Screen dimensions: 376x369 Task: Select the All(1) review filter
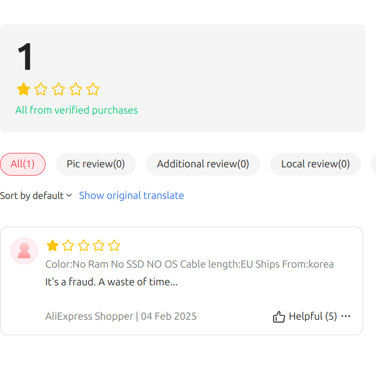click(x=23, y=164)
